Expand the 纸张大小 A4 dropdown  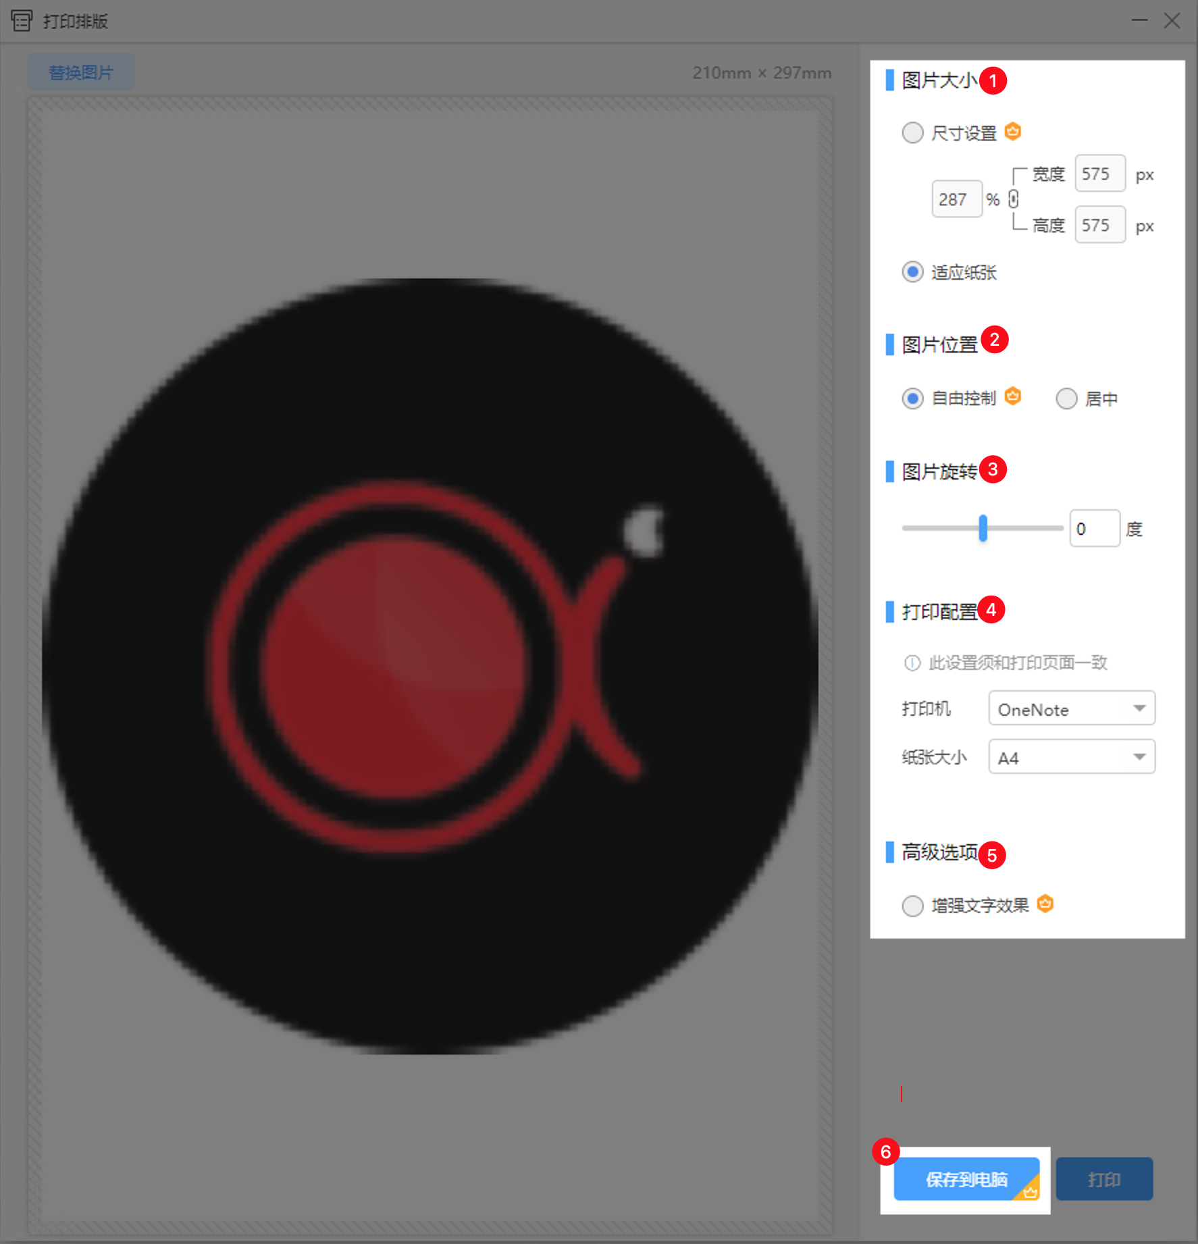[x=1071, y=757]
